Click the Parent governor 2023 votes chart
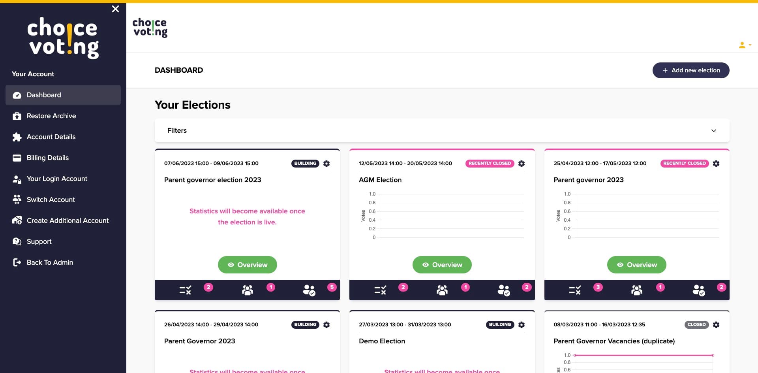758x373 pixels. coord(637,216)
